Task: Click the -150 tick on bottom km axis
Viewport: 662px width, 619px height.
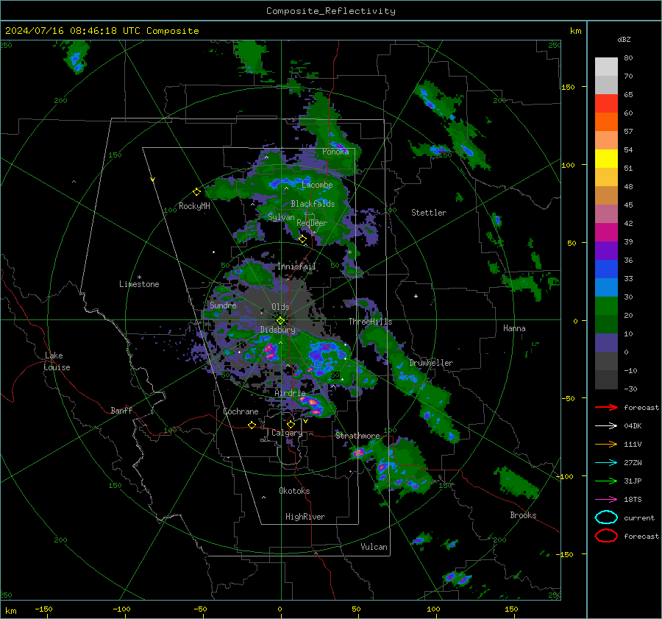Action: pyautogui.click(x=44, y=609)
